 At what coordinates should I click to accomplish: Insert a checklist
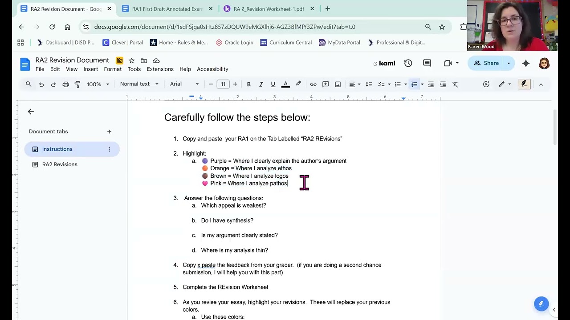point(381,84)
